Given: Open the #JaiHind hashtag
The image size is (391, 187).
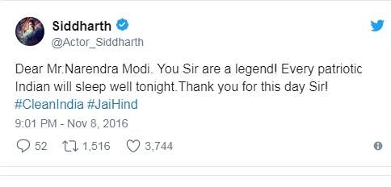Looking at the screenshot, I should [x=112, y=104].
